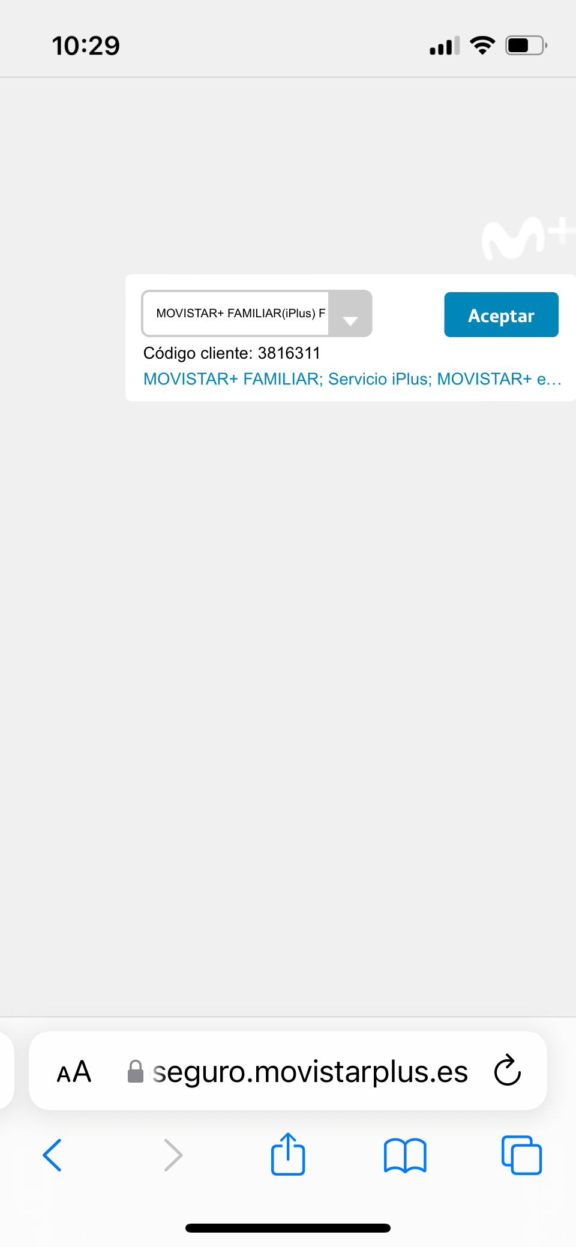Tap the Safari forward arrow
The height and width of the screenshot is (1247, 576).
pos(173,1155)
